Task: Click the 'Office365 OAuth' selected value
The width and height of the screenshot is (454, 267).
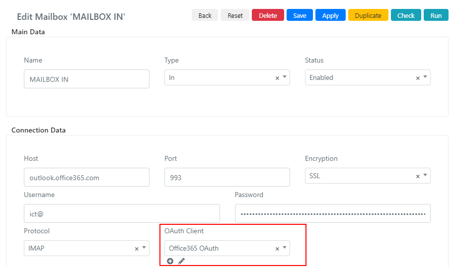Action: click(x=194, y=248)
